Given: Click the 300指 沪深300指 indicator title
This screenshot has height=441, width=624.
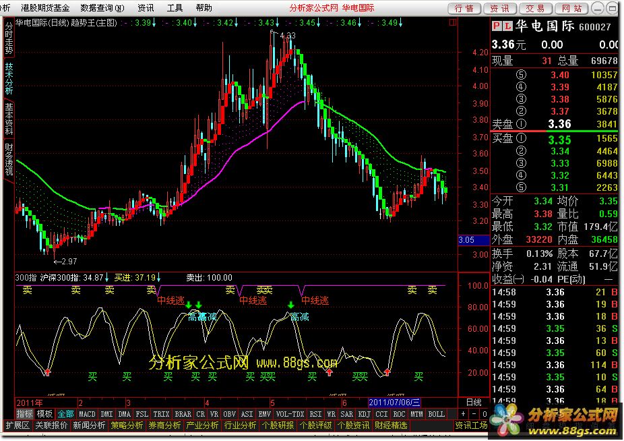Looking at the screenshot, I should coord(59,277).
